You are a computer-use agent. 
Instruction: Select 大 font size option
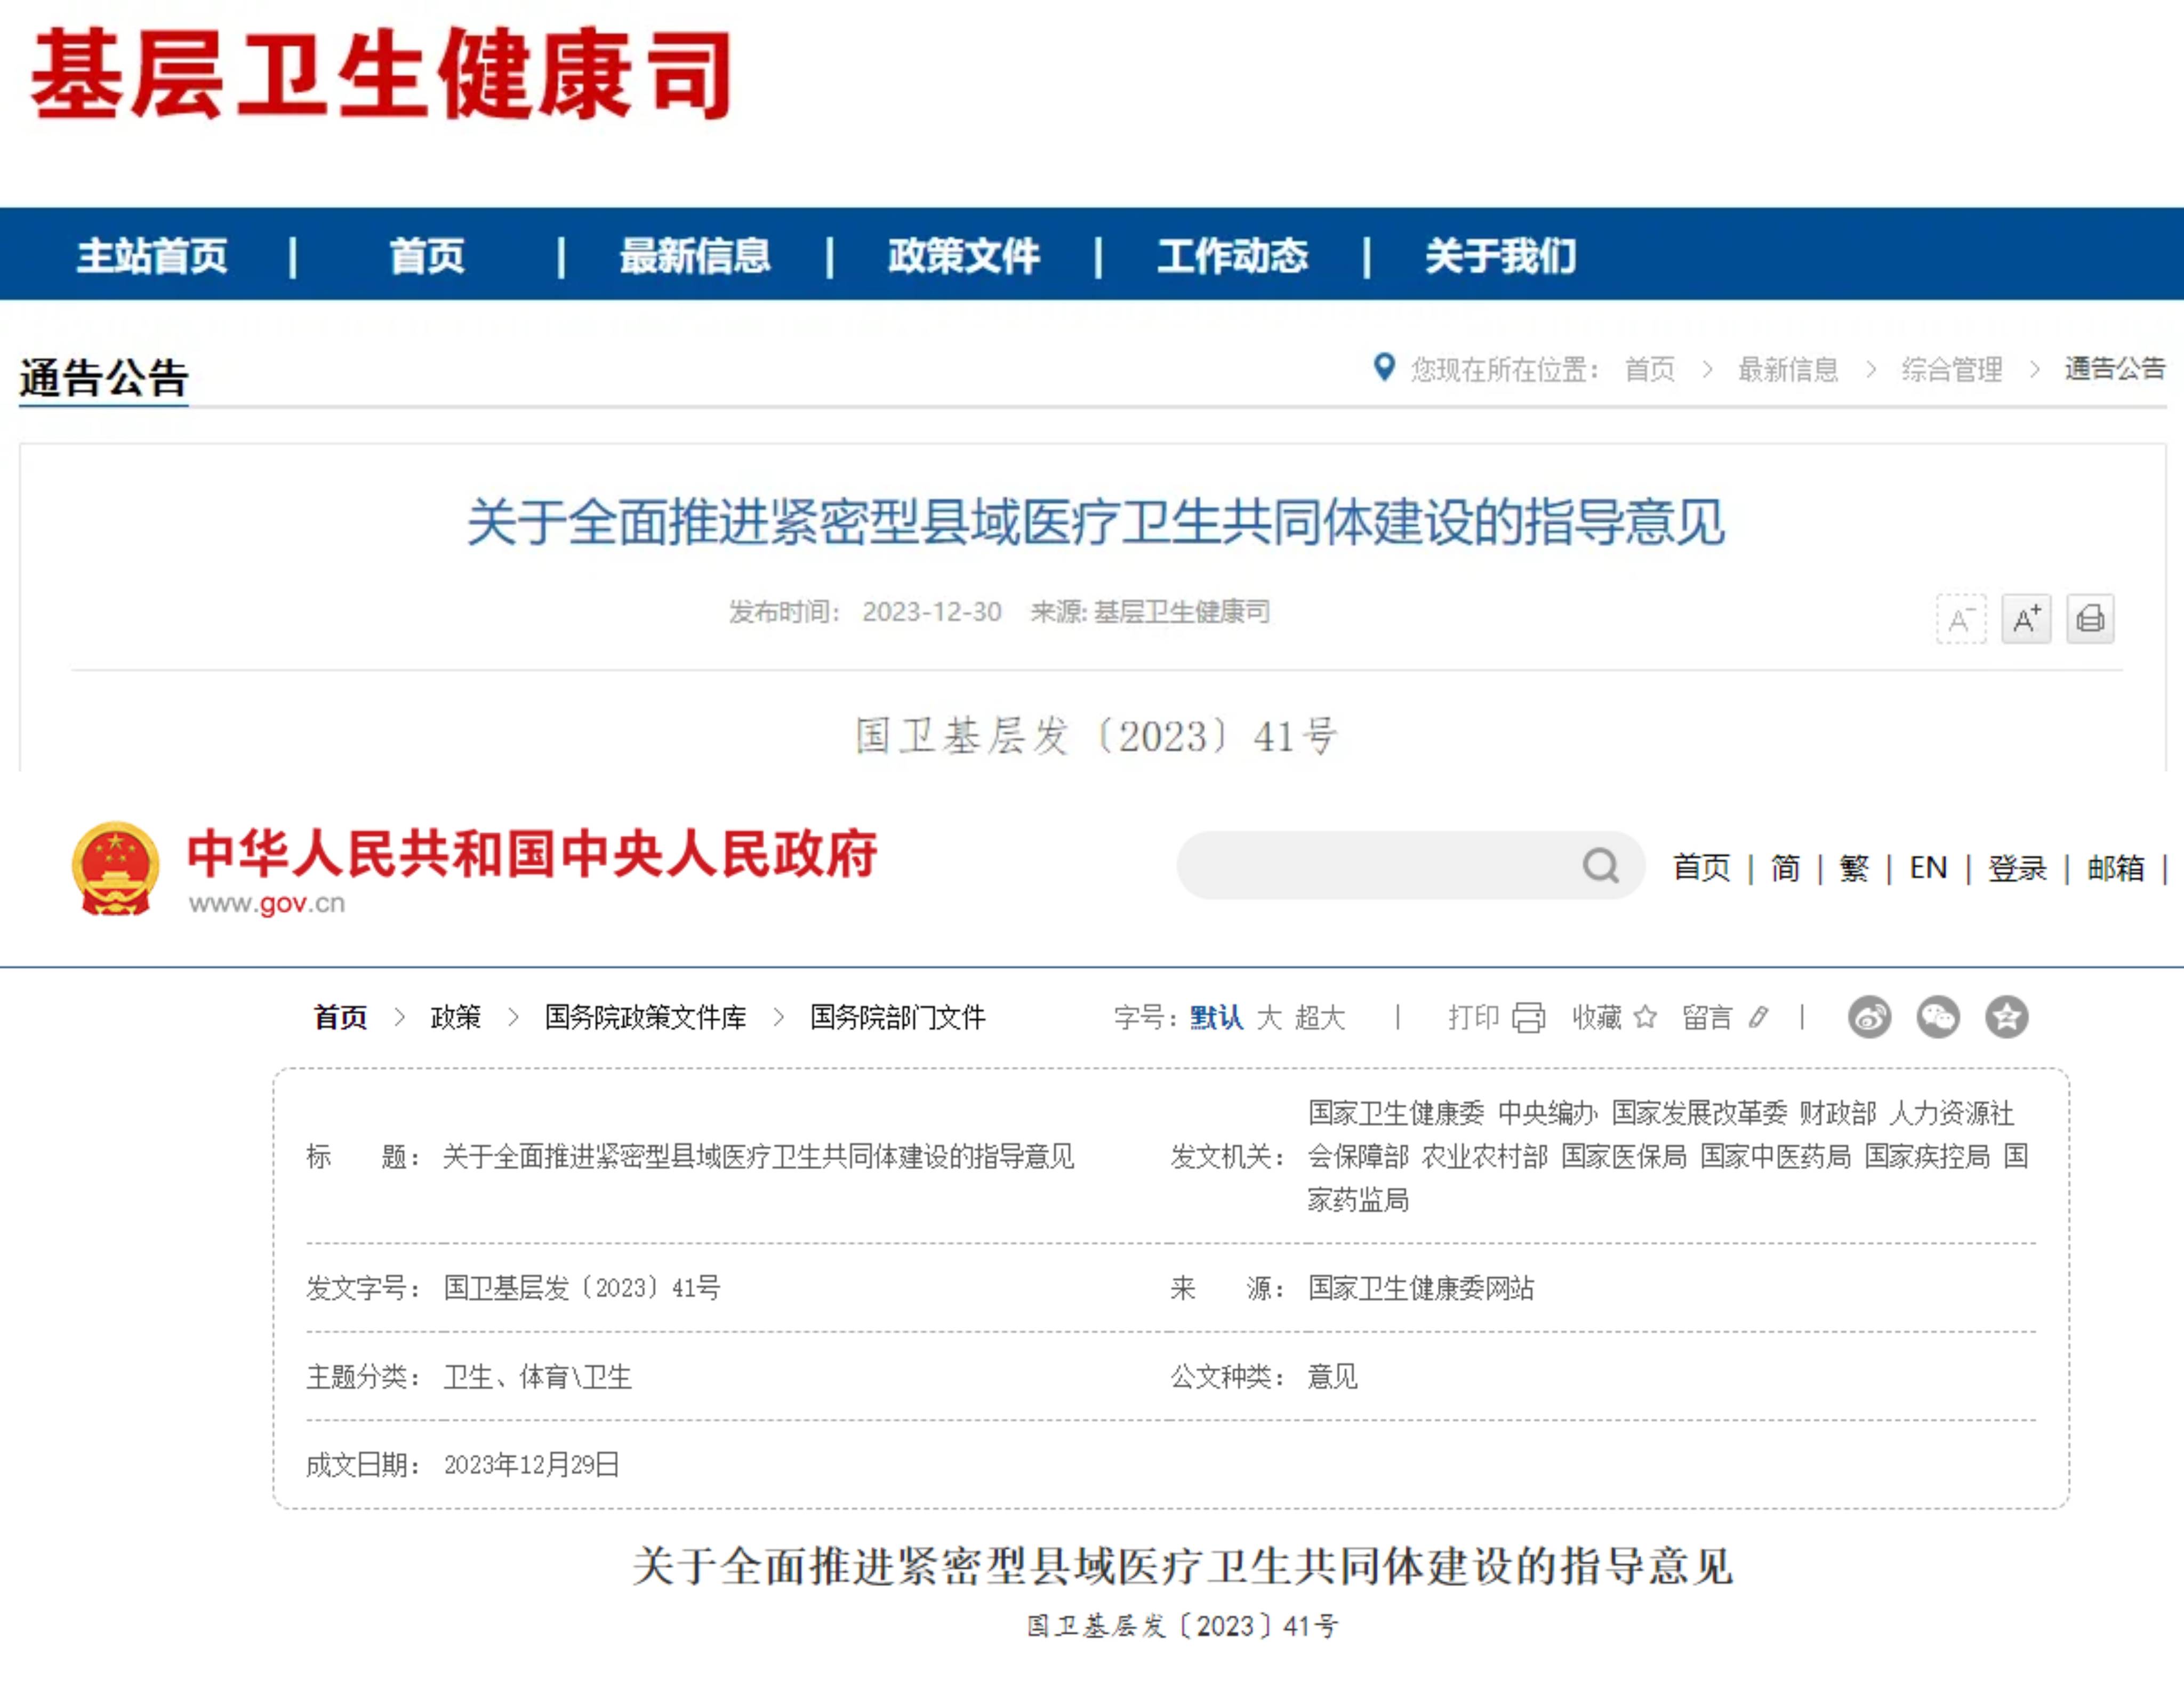pos(1269,1018)
